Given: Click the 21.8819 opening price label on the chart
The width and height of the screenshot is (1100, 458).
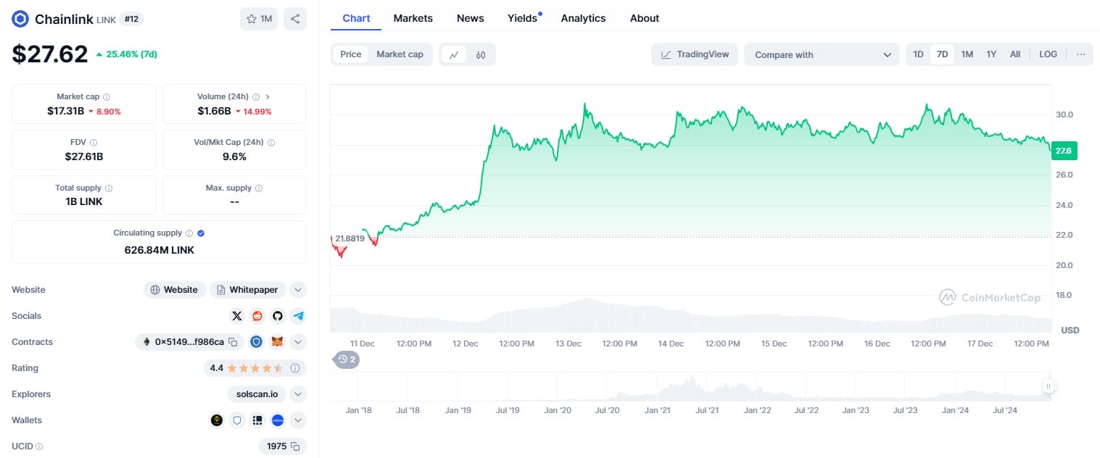Looking at the screenshot, I should pos(350,238).
